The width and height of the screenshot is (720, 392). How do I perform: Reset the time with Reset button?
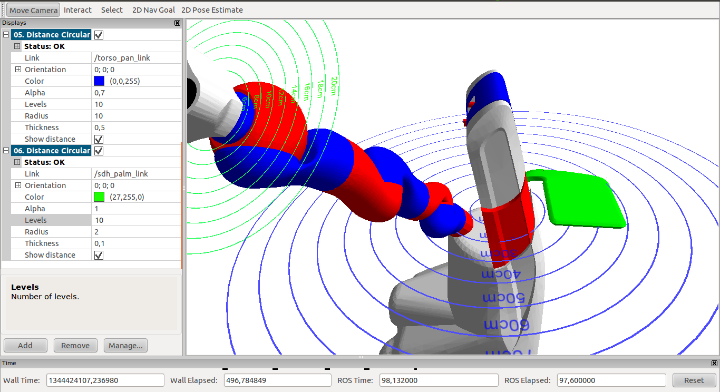pyautogui.click(x=694, y=380)
